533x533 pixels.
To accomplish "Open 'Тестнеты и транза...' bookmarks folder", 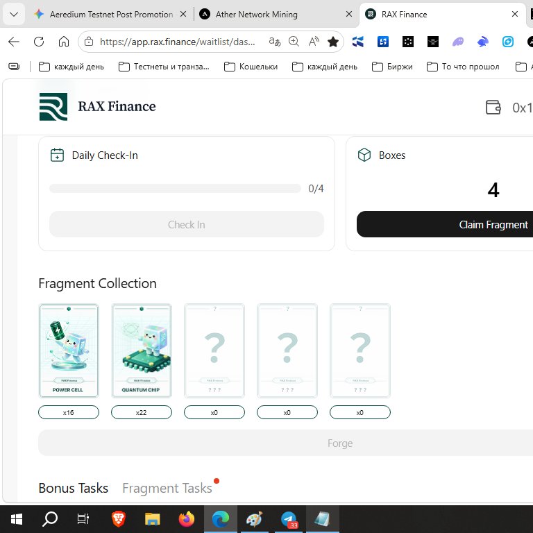I will pos(164,67).
